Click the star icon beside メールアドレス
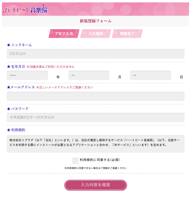This screenshot has height=197, width=193. tap(9, 87)
